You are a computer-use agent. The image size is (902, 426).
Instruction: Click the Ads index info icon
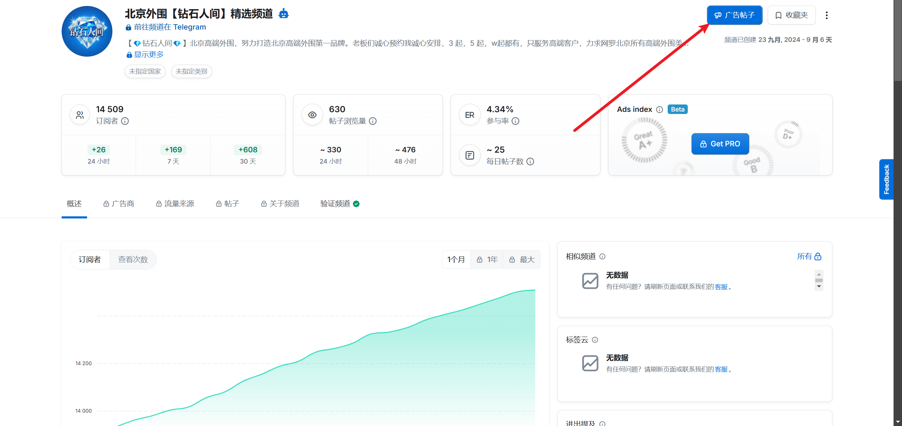coord(660,109)
